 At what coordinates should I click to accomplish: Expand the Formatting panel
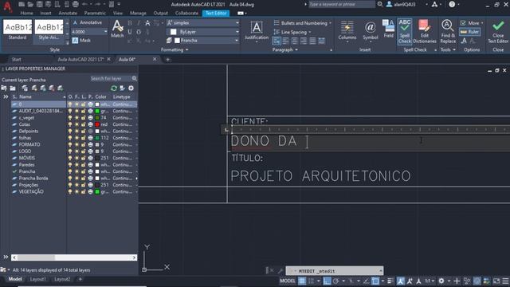[175, 49]
